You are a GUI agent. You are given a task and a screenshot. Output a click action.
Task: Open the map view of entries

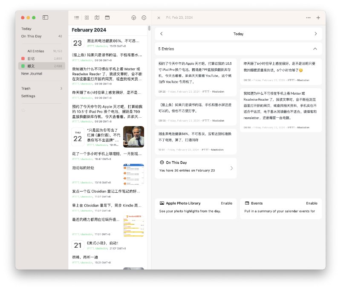97,17
